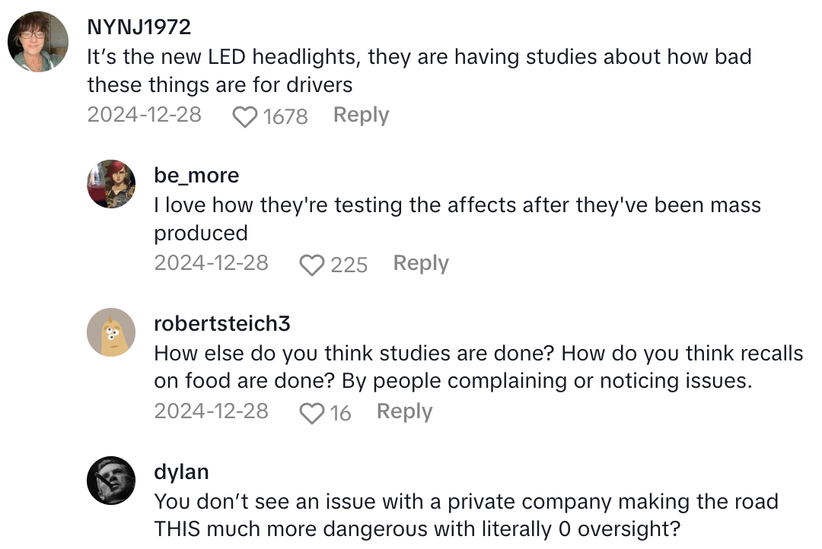Click the 1678 like count

285,117
